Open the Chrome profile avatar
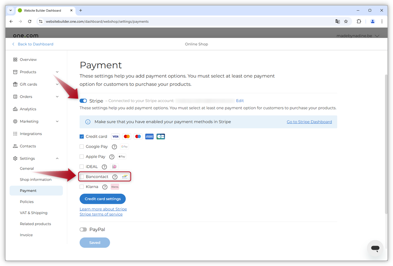 (x=373, y=22)
